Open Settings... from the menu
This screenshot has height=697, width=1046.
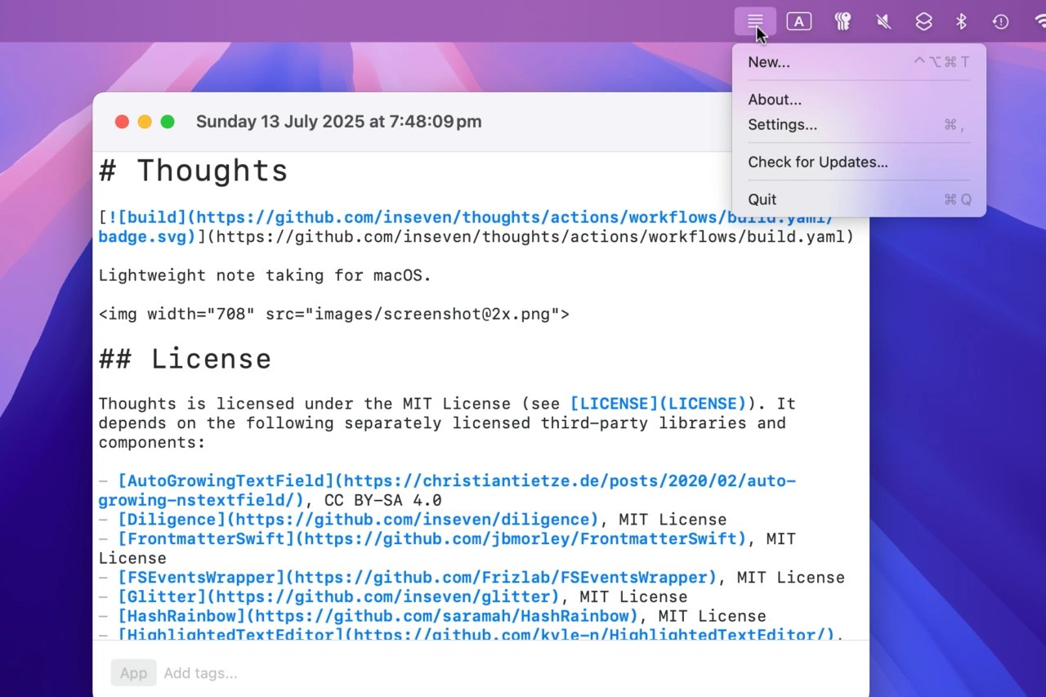782,125
